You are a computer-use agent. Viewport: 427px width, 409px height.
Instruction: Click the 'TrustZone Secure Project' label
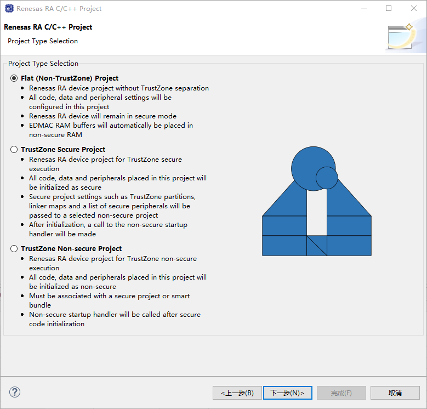click(x=63, y=150)
